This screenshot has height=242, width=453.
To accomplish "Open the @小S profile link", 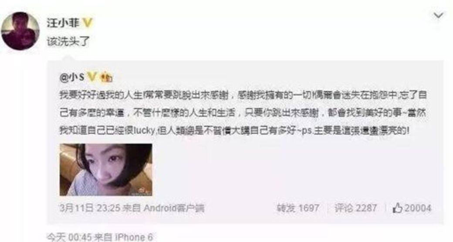I will [x=72, y=77].
